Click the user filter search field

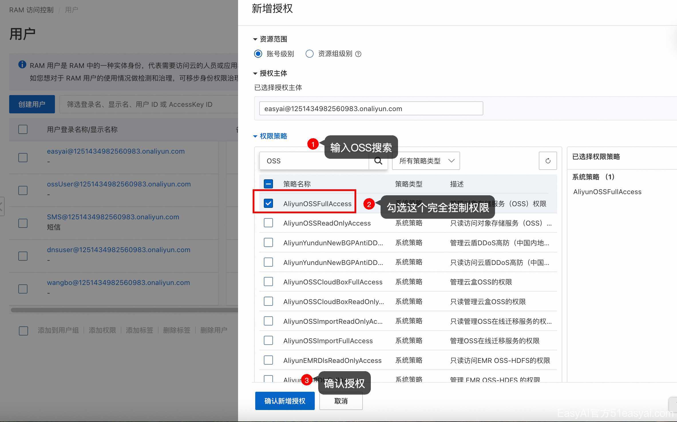(149, 104)
